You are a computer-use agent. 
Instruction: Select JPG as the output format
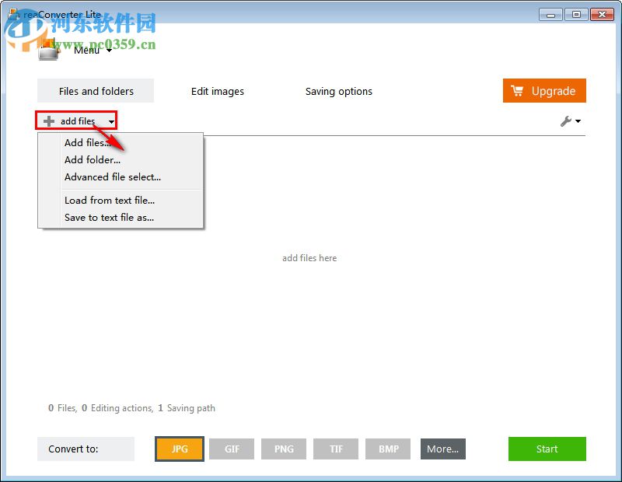tap(180, 449)
